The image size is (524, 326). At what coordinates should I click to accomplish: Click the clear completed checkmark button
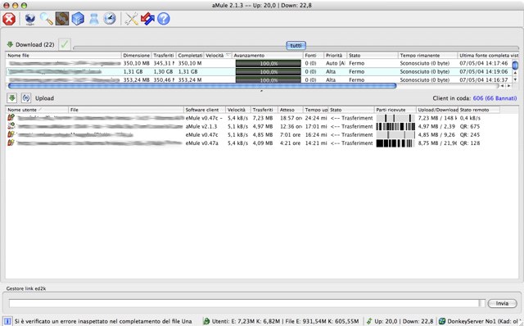tap(65, 44)
